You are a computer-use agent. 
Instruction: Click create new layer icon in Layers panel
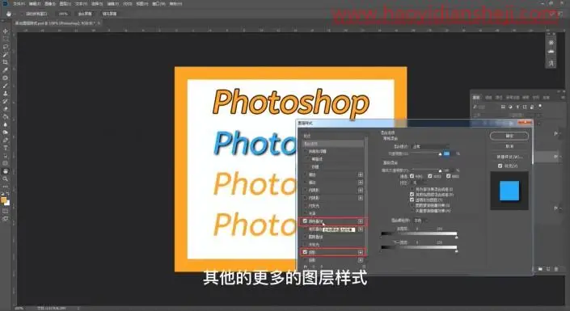pyautogui.click(x=548, y=269)
